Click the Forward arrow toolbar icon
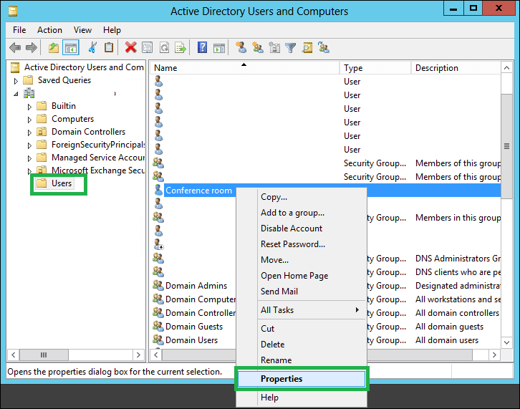520x409 pixels. (x=32, y=48)
